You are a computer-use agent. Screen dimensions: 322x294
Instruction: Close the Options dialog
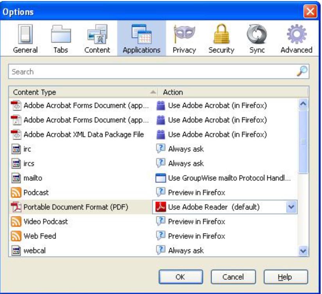(x=310, y=11)
